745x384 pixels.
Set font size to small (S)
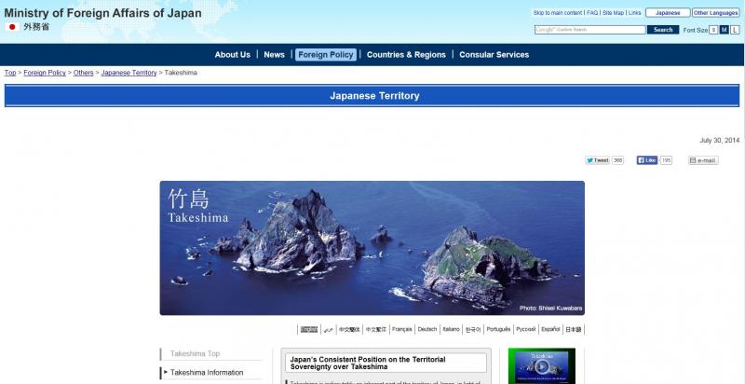[713, 30]
